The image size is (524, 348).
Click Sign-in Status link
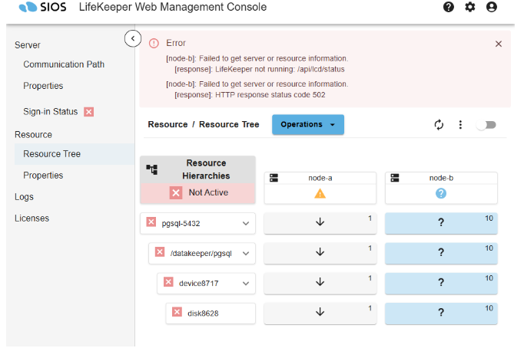point(51,112)
